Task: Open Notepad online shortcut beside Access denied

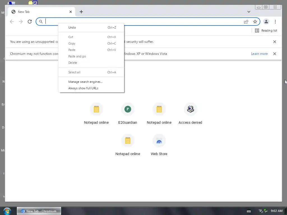Action: click(x=159, y=114)
